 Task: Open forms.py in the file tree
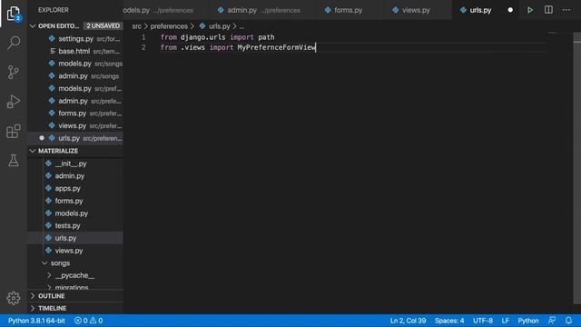75,201
